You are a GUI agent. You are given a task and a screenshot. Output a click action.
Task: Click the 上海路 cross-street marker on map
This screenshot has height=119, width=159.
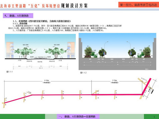pyautogui.click(x=81, y=95)
